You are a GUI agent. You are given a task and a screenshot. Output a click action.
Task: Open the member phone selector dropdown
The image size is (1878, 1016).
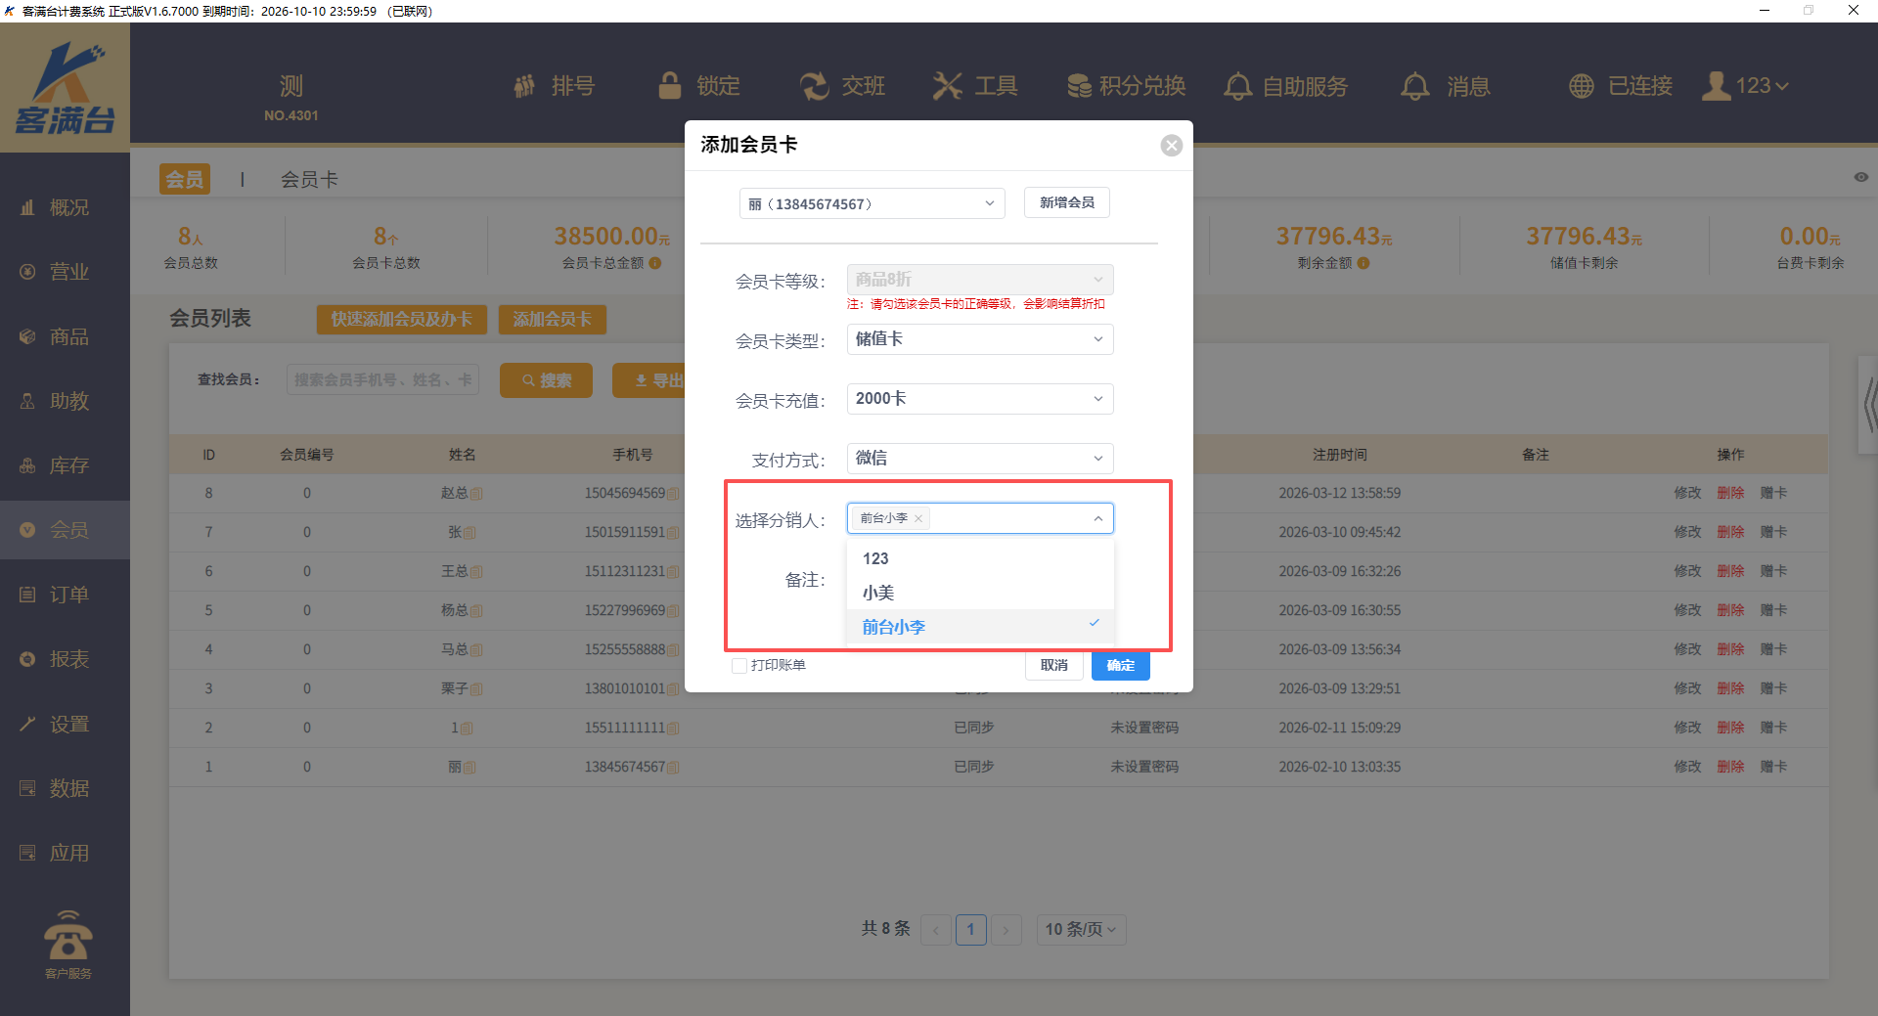[x=872, y=203]
